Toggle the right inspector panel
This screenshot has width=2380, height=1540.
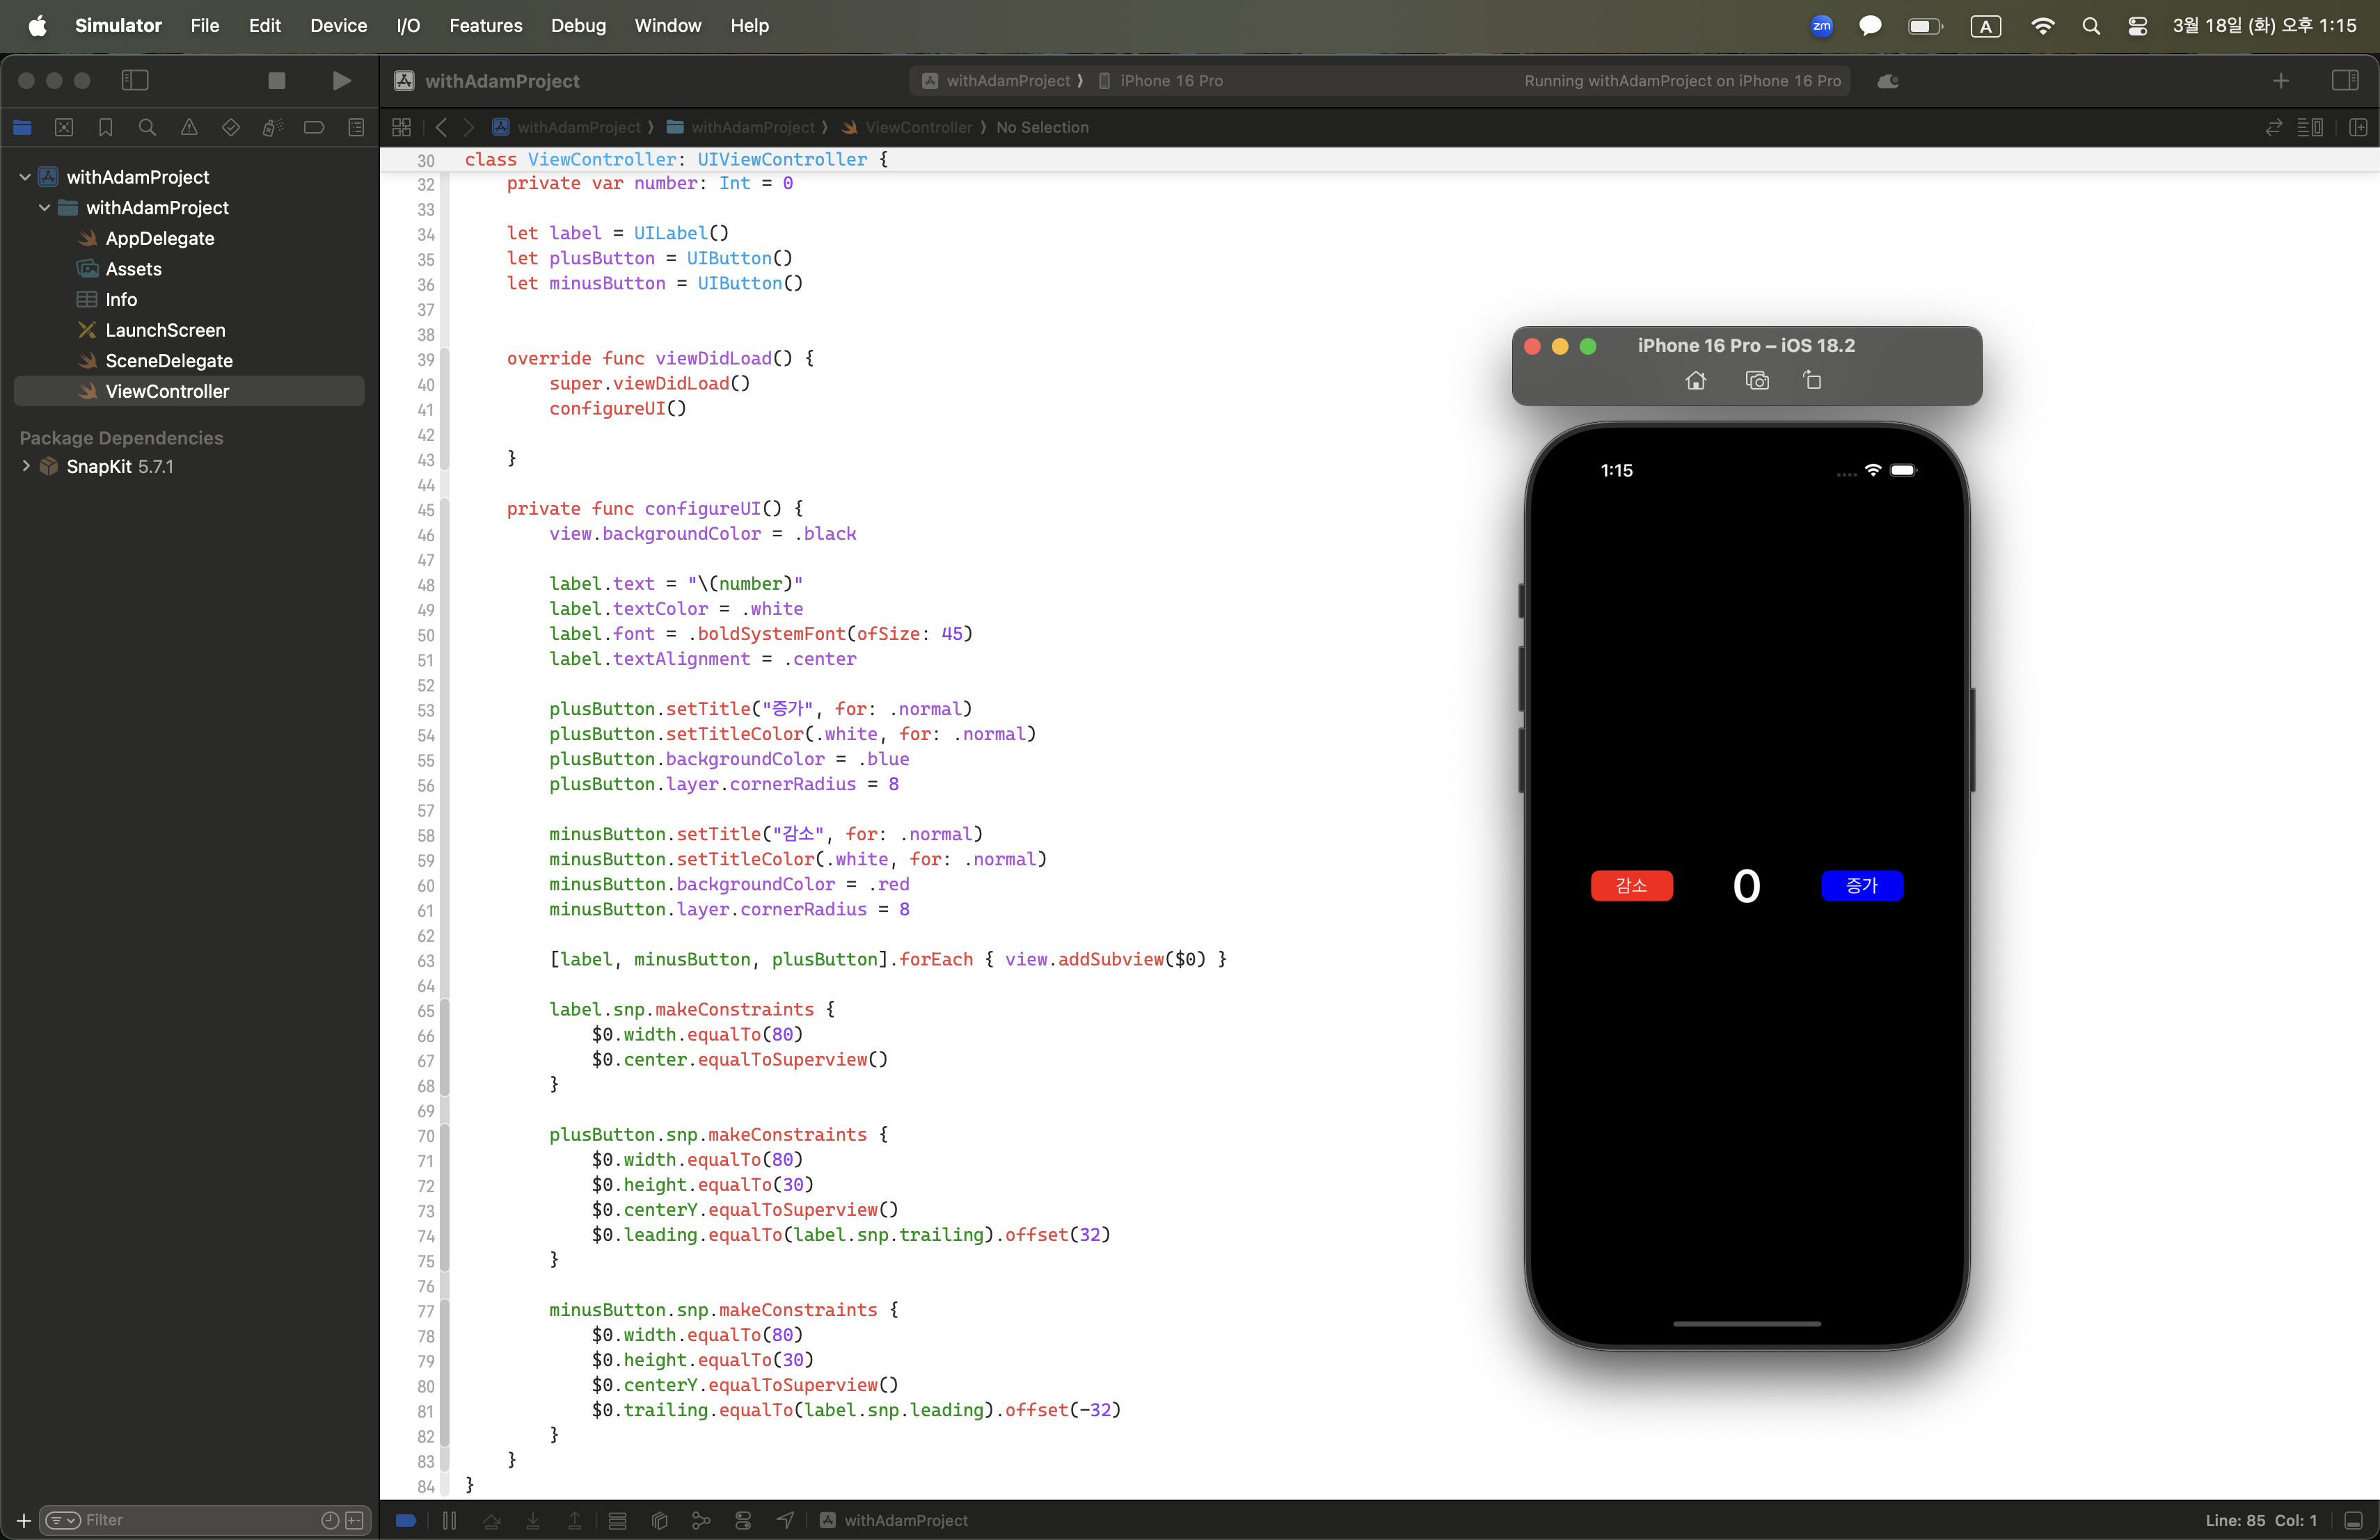coord(2344,80)
